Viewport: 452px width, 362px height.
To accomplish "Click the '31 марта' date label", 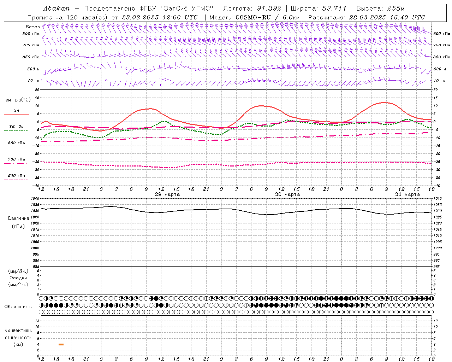I will pyautogui.click(x=408, y=194).
